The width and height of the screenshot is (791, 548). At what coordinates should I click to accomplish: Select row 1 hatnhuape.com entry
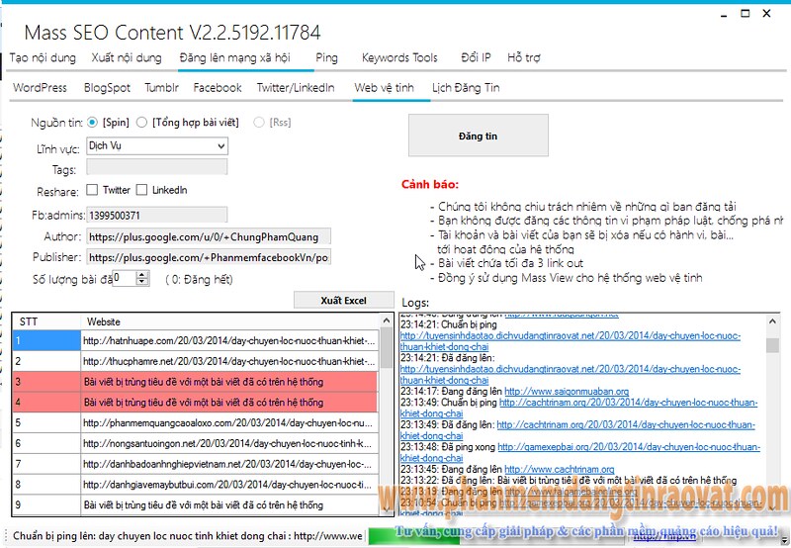196,340
